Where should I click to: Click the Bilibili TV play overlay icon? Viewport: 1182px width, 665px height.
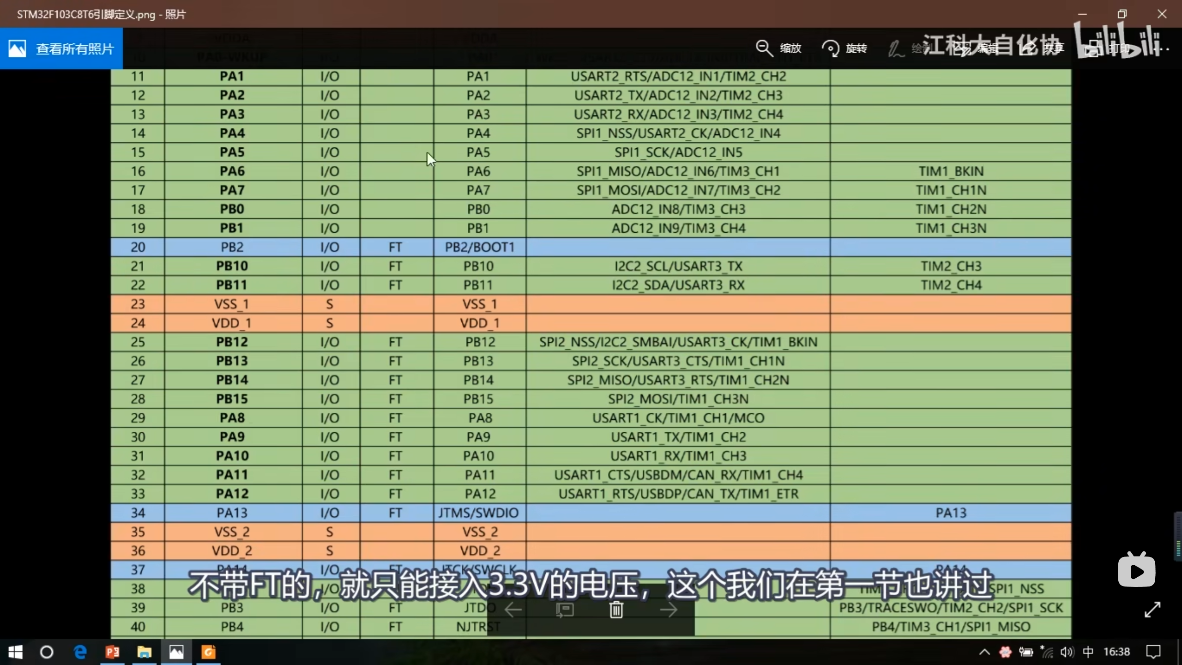coord(1136,571)
